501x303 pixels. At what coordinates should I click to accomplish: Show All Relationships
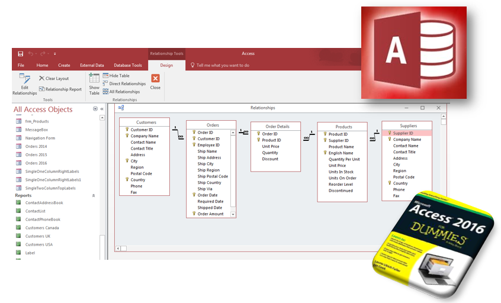tap(121, 92)
